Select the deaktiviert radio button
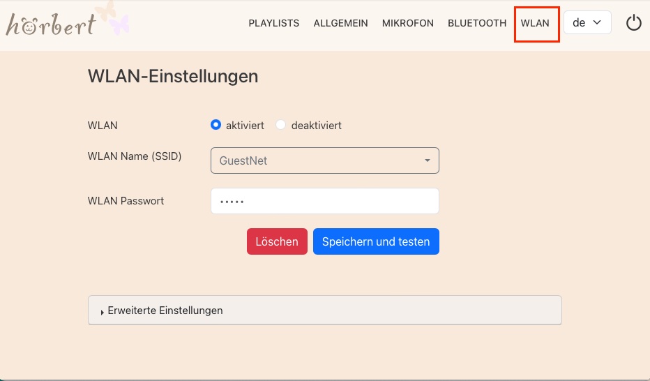The height and width of the screenshot is (381, 650). click(x=281, y=126)
